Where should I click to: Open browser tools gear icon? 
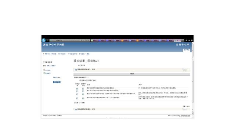pos(192,40)
